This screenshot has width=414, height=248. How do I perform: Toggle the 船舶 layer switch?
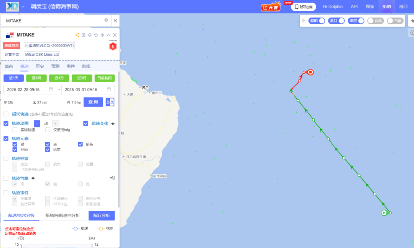[x=317, y=21]
